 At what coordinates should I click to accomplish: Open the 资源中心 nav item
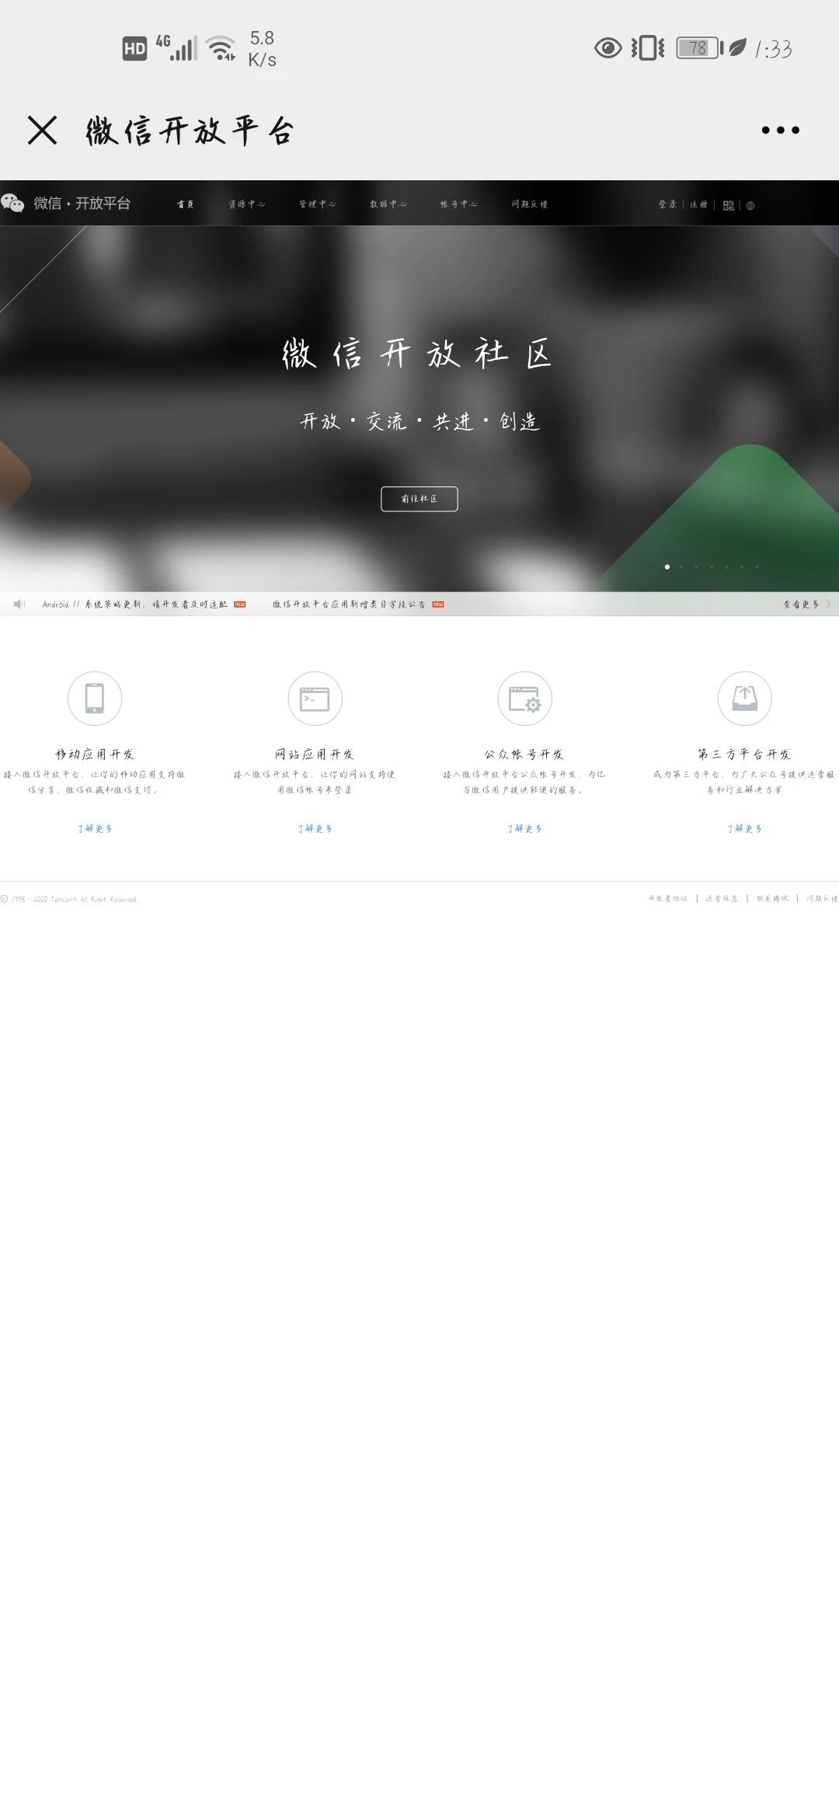pyautogui.click(x=247, y=204)
